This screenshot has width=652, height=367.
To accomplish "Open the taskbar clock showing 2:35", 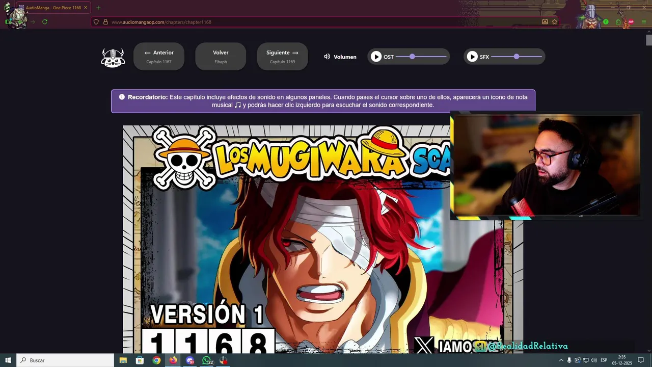I will coord(622,360).
